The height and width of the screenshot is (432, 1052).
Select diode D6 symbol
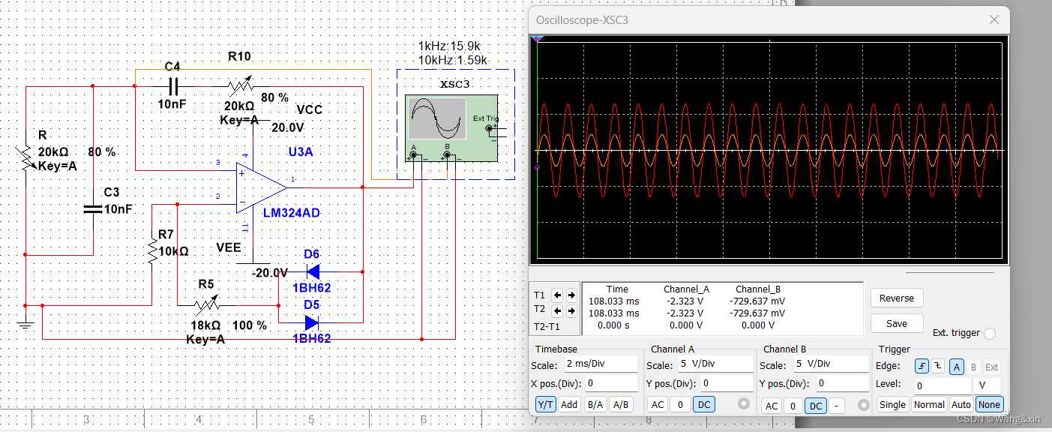tap(313, 271)
